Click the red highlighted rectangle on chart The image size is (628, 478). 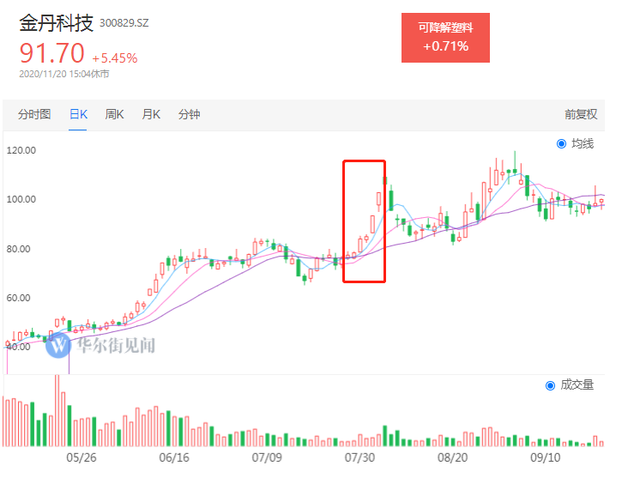click(364, 221)
